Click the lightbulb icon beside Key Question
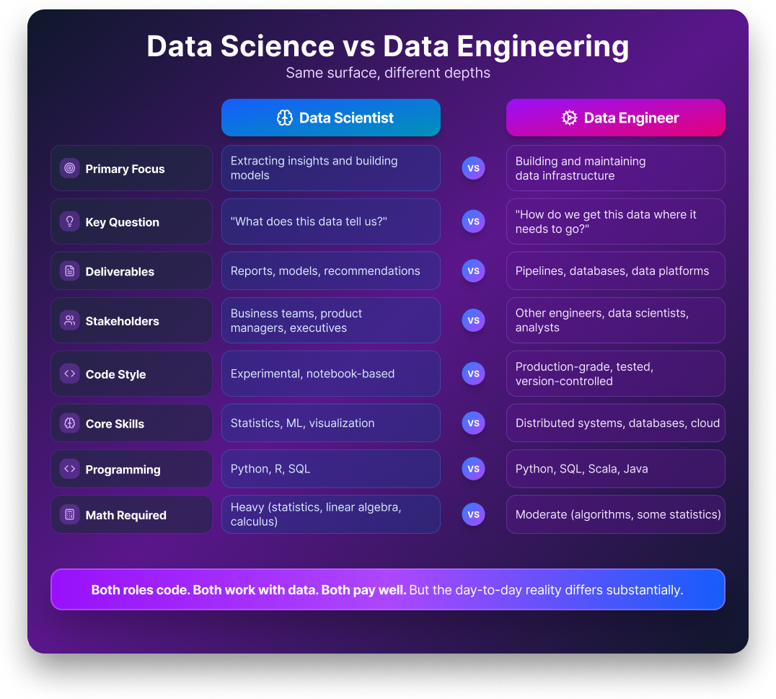Screen dimensions: 776x699 (70, 221)
